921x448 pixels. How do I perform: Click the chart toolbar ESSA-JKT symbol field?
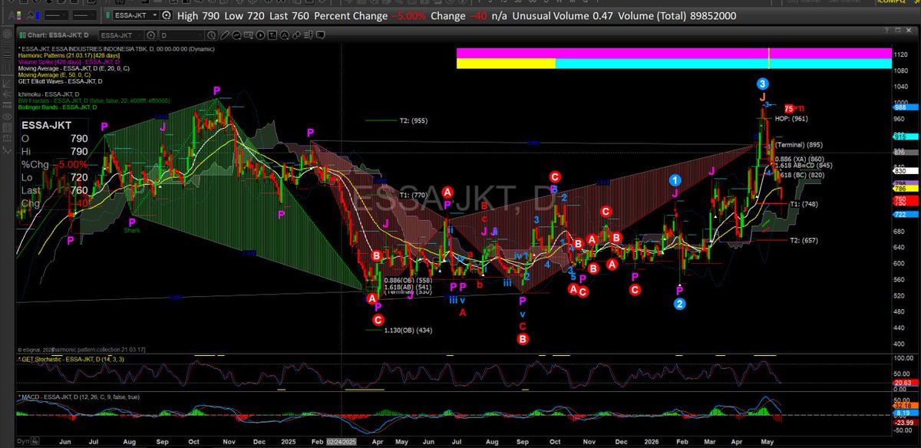[x=120, y=35]
